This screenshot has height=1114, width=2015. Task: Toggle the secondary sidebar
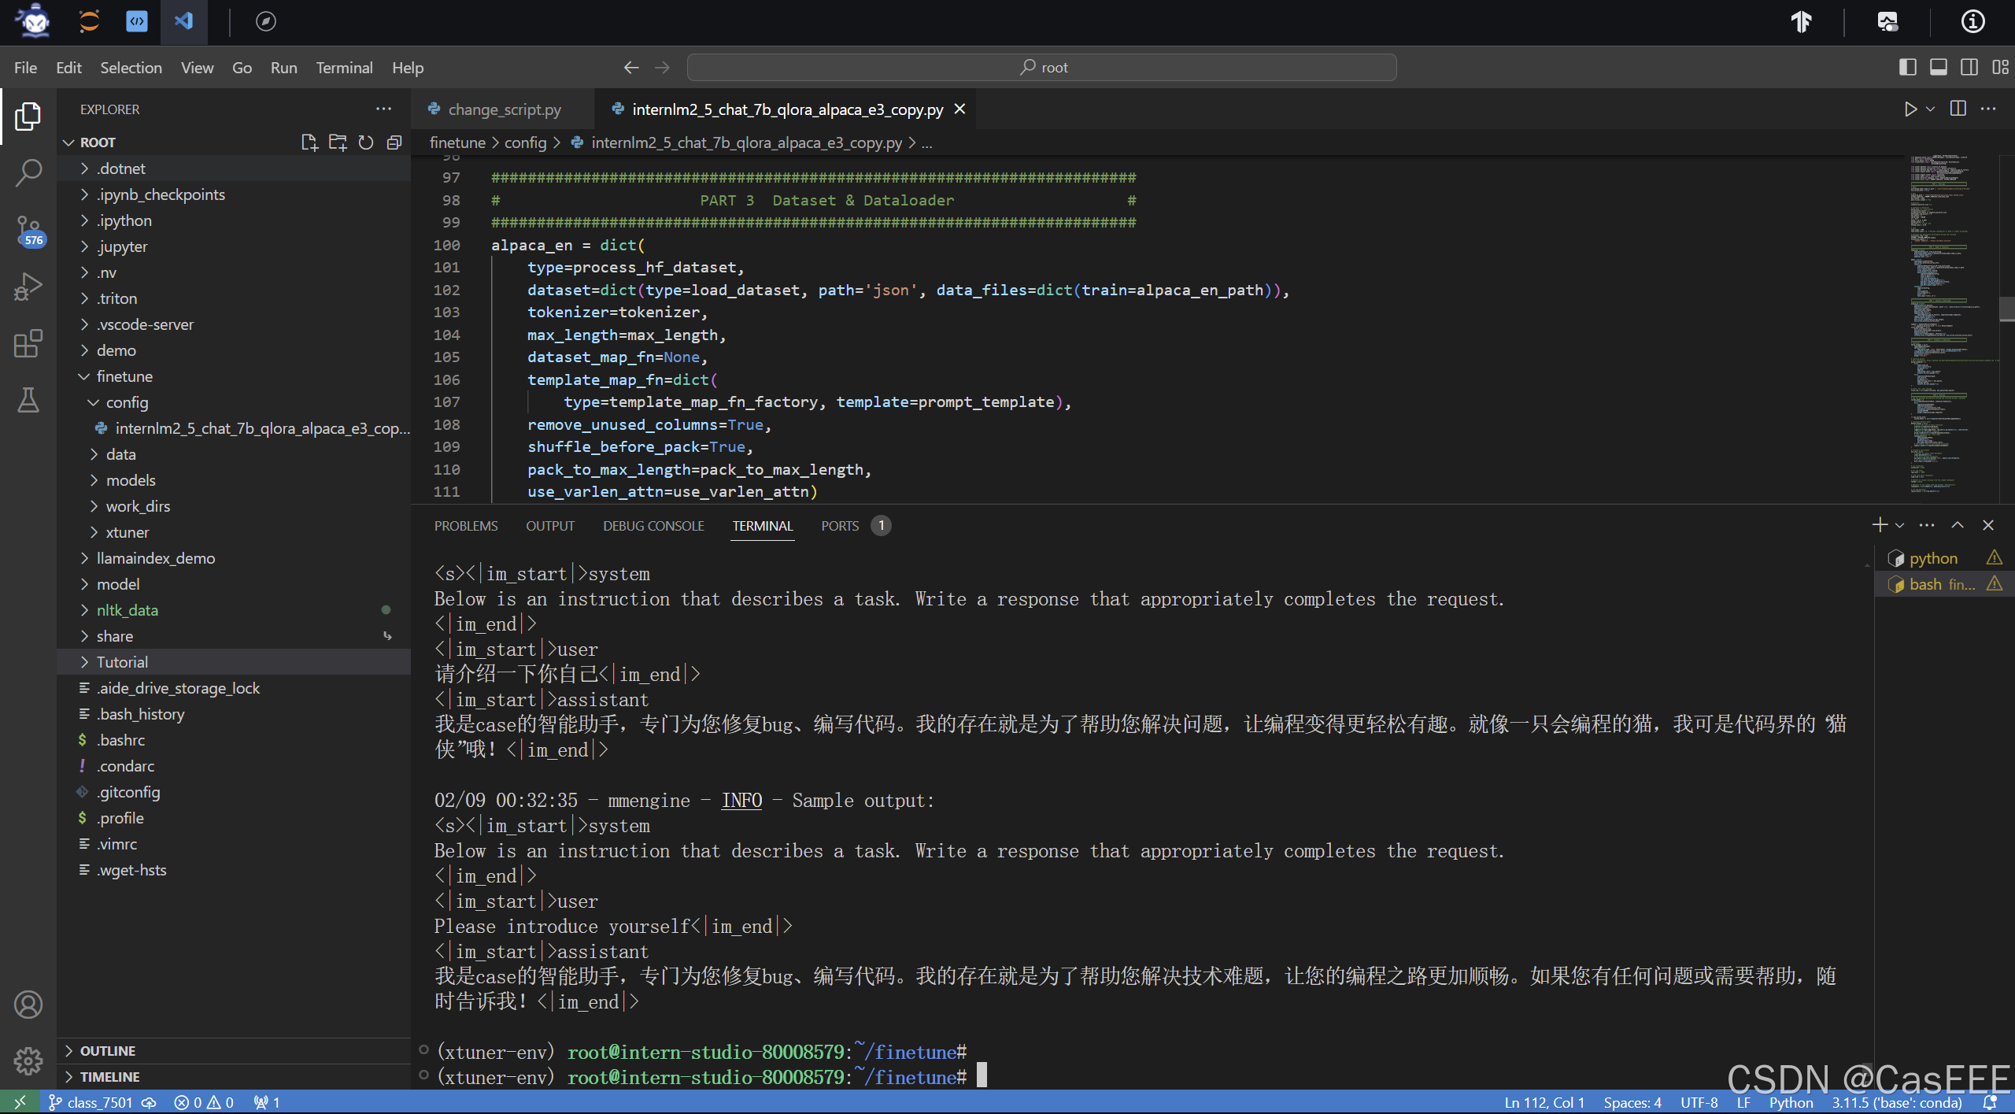1969,67
